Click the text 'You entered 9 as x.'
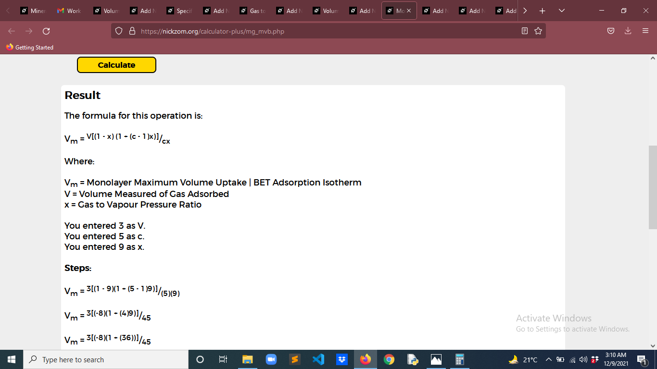This screenshot has width=657, height=369. pos(104,247)
